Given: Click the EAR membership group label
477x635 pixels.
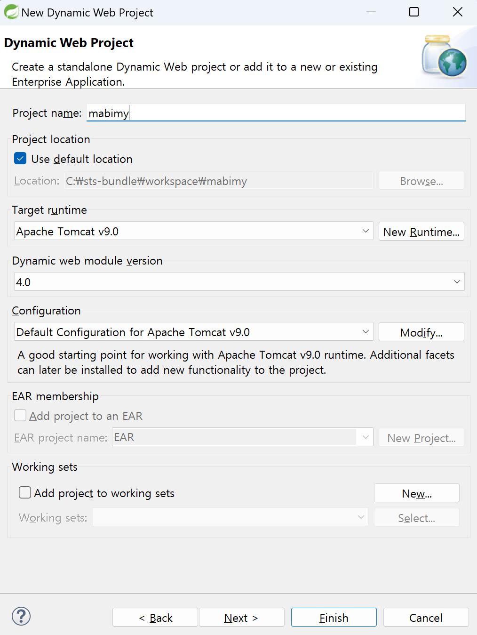Looking at the screenshot, I should pyautogui.click(x=55, y=396).
